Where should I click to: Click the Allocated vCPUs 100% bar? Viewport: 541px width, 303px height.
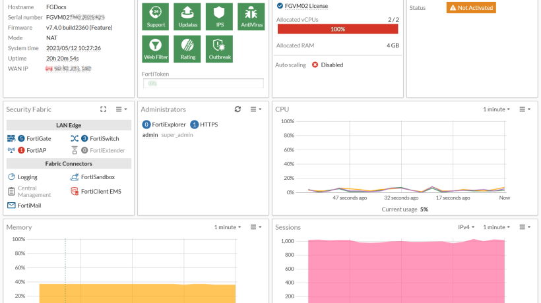338,29
